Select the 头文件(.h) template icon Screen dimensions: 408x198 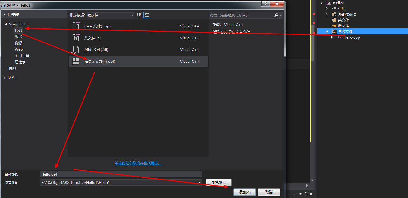tap(76, 38)
